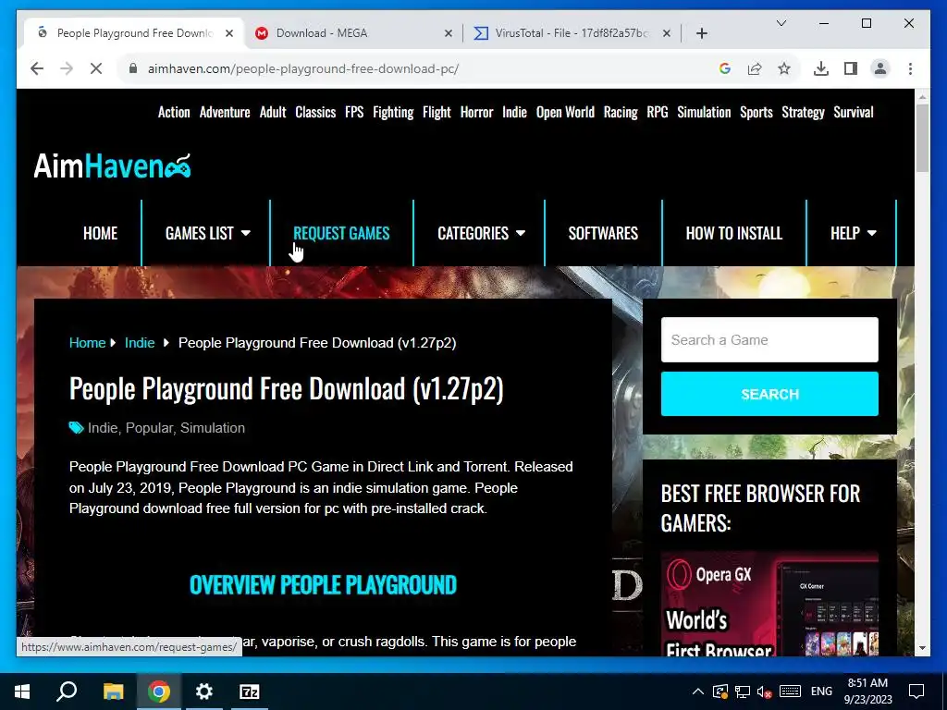The height and width of the screenshot is (710, 947).
Task: Open Chrome downloads icon
Action: 821,68
